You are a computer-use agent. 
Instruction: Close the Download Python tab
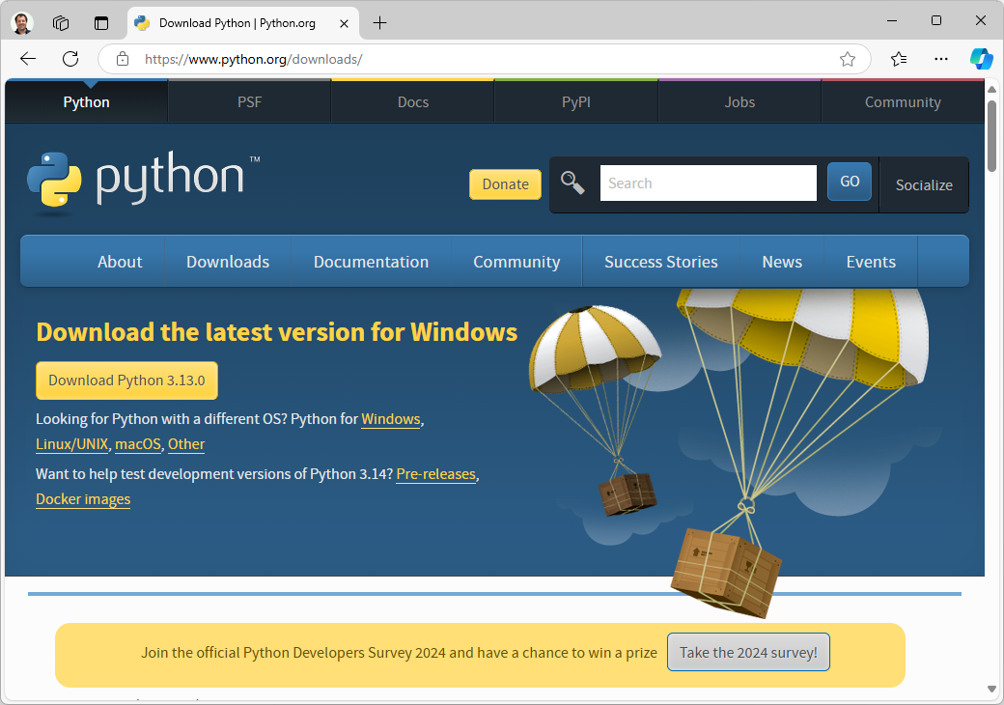[x=344, y=24]
